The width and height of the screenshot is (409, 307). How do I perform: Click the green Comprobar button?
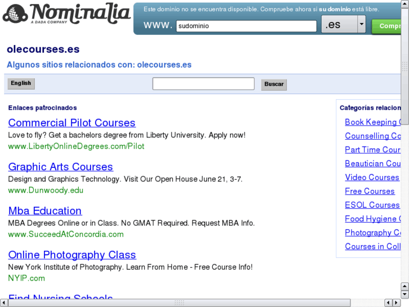click(x=386, y=26)
